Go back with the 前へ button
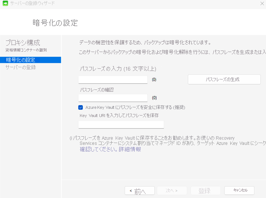This screenshot has height=198, width=266. (140, 191)
